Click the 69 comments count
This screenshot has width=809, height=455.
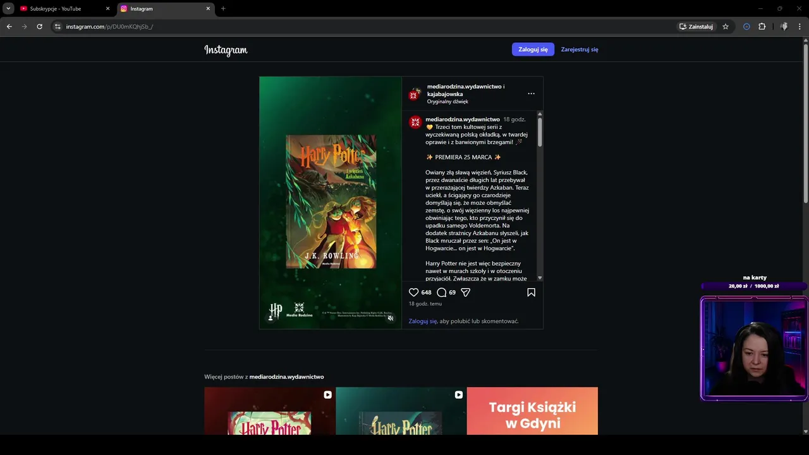[x=452, y=293]
